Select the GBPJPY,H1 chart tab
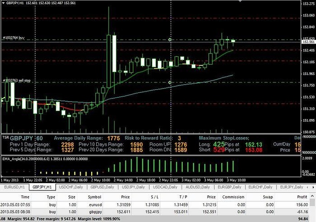 pyautogui.click(x=42, y=187)
